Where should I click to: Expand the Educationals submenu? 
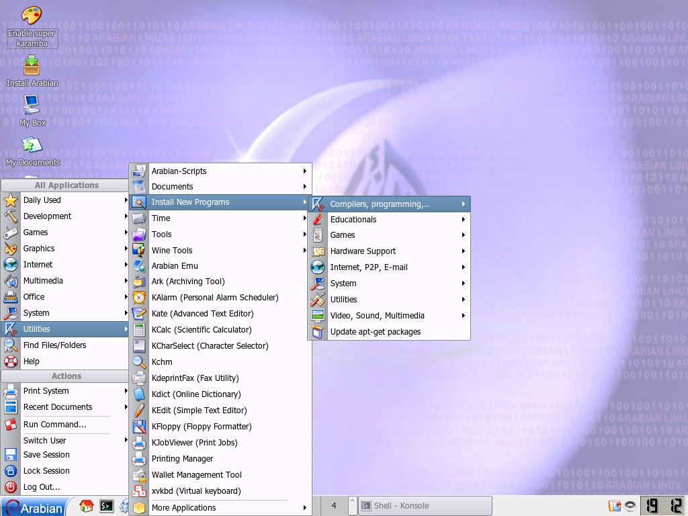[x=389, y=220]
